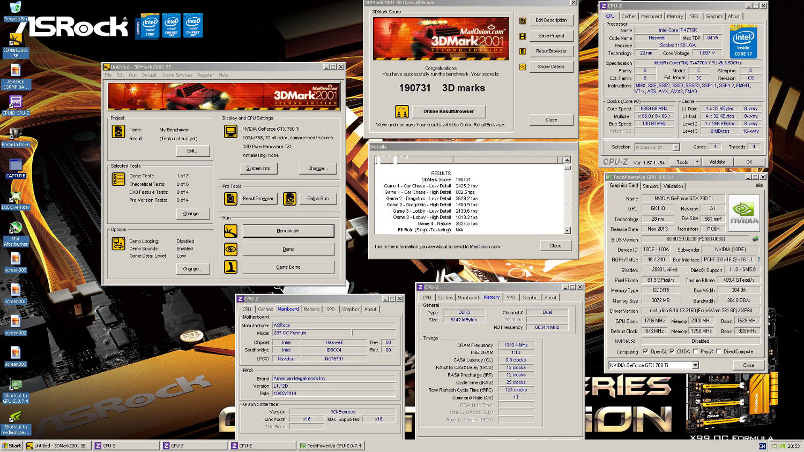Click Edit Description in score window
The width and height of the screenshot is (804, 452).
pos(551,20)
